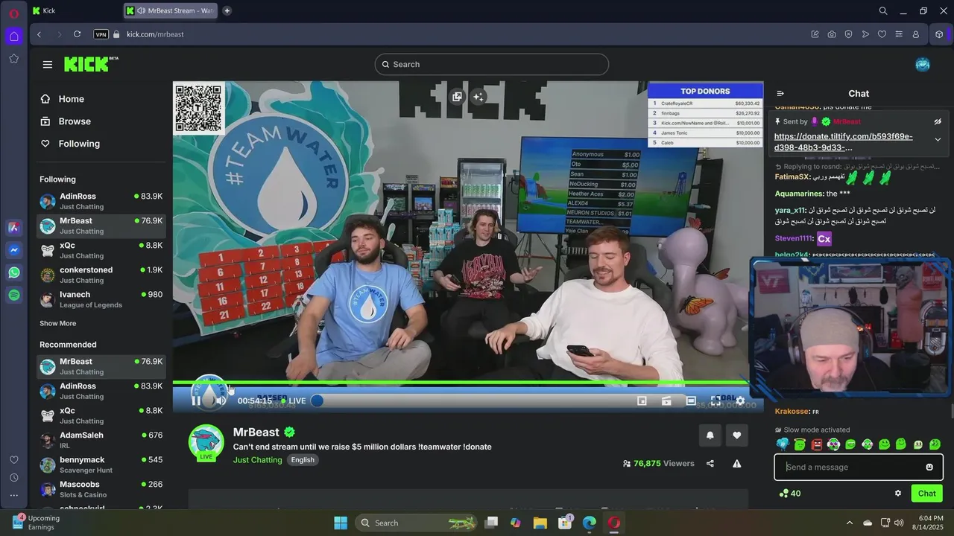Click the Send a message field
Viewport: 954px width, 536px height.
tap(859, 467)
